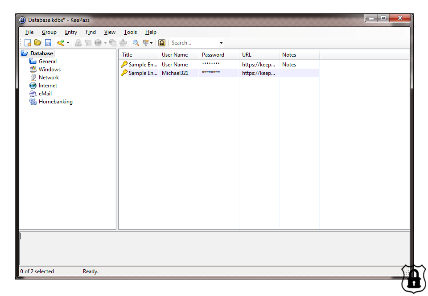
Task: Click URL cell of Michael321 entry
Action: 259,73
